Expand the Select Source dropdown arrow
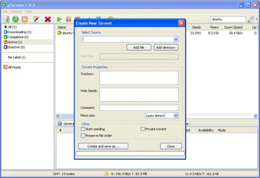 (x=176, y=39)
